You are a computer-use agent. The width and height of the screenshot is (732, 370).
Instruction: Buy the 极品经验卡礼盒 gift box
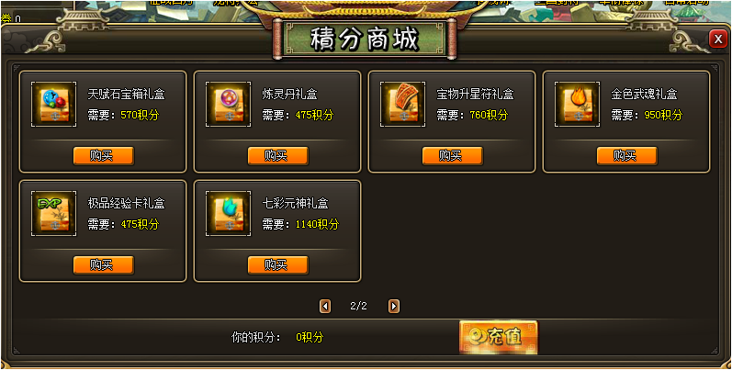(x=103, y=265)
